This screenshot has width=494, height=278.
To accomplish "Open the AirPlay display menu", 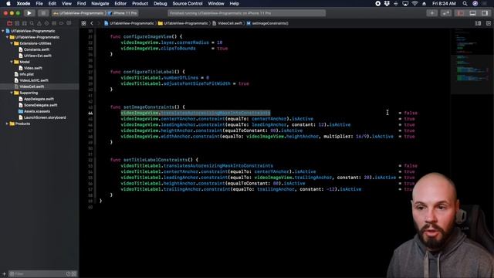I will [405, 3].
